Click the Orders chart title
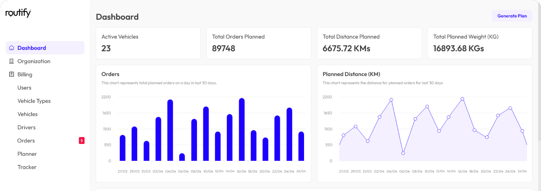Image resolution: width=541 pixels, height=191 pixels. coord(110,74)
